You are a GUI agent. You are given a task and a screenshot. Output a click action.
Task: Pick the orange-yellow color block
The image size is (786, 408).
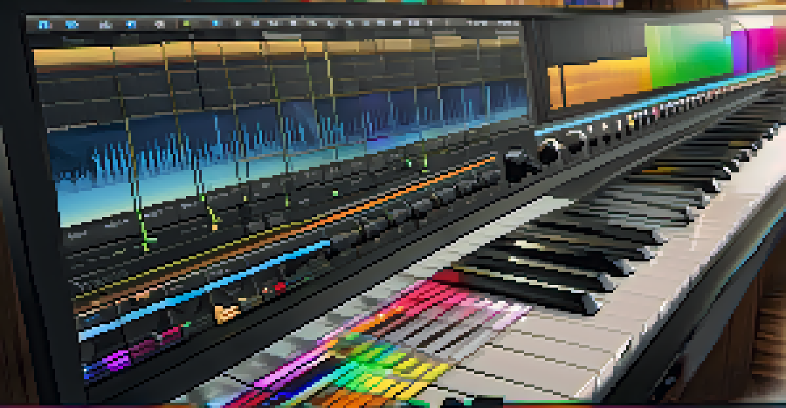pos(599,82)
